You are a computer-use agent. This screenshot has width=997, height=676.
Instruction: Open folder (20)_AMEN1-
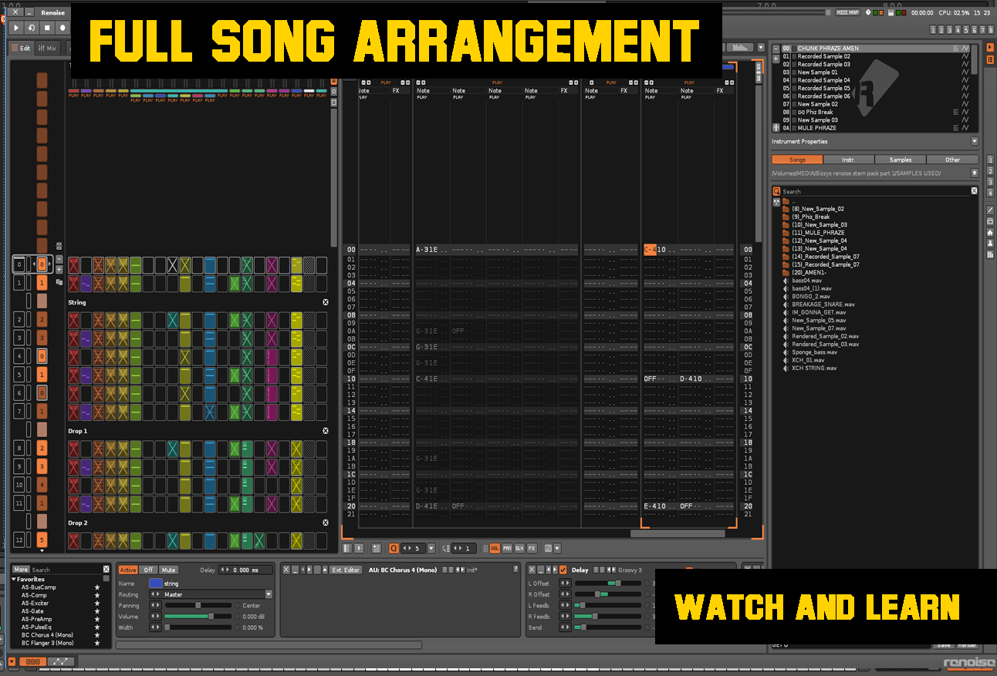[x=804, y=272]
